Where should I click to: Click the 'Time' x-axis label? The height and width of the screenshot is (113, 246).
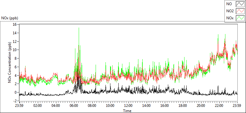(127, 111)
